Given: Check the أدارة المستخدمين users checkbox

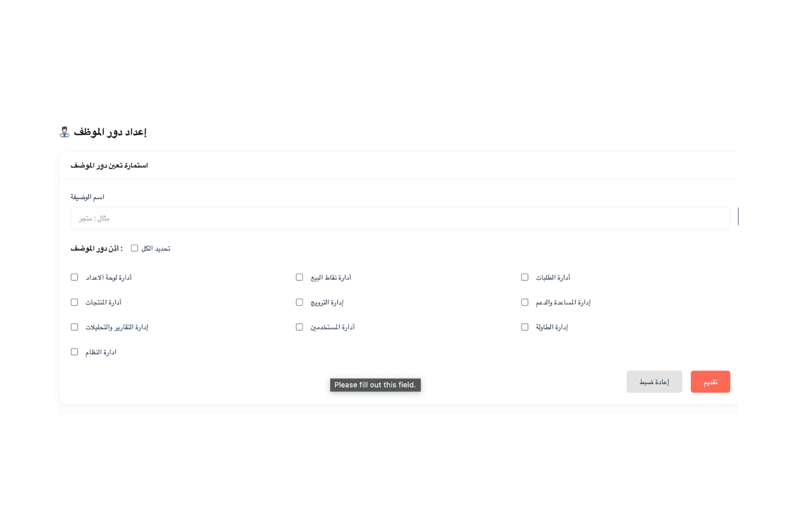Looking at the screenshot, I should pyautogui.click(x=299, y=327).
